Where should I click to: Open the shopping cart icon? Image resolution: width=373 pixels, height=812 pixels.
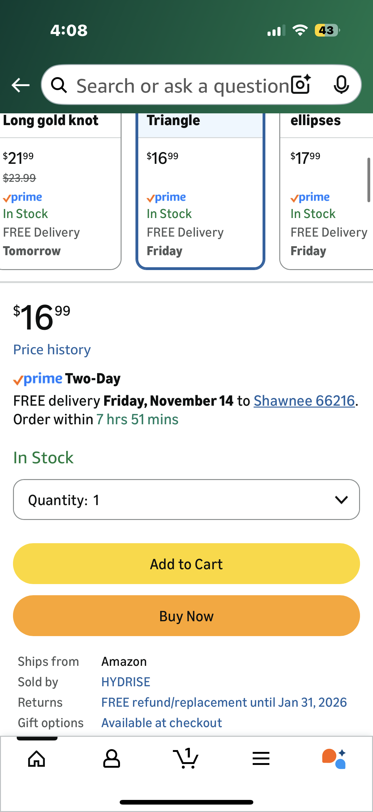186,758
